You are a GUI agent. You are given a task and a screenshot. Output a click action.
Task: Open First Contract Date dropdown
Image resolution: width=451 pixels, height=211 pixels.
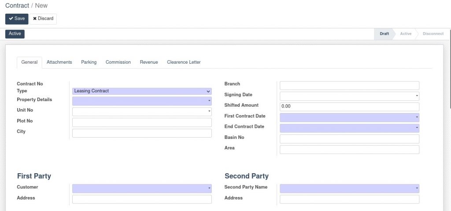tap(349, 117)
